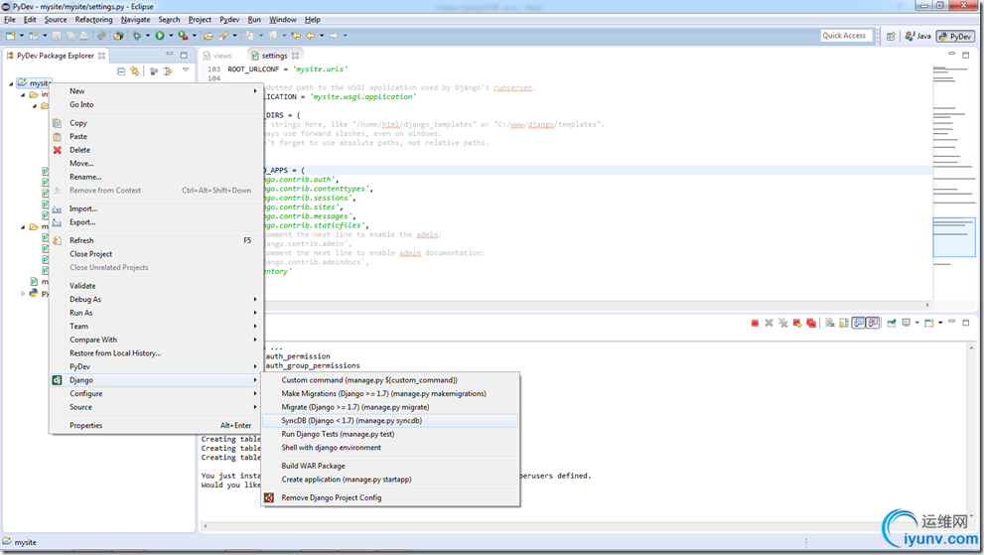984x555 pixels.
Task: Click the Debug bug icon in toolbar
Action: click(137, 36)
